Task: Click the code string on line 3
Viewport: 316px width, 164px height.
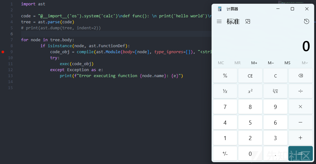Action: point(125,16)
